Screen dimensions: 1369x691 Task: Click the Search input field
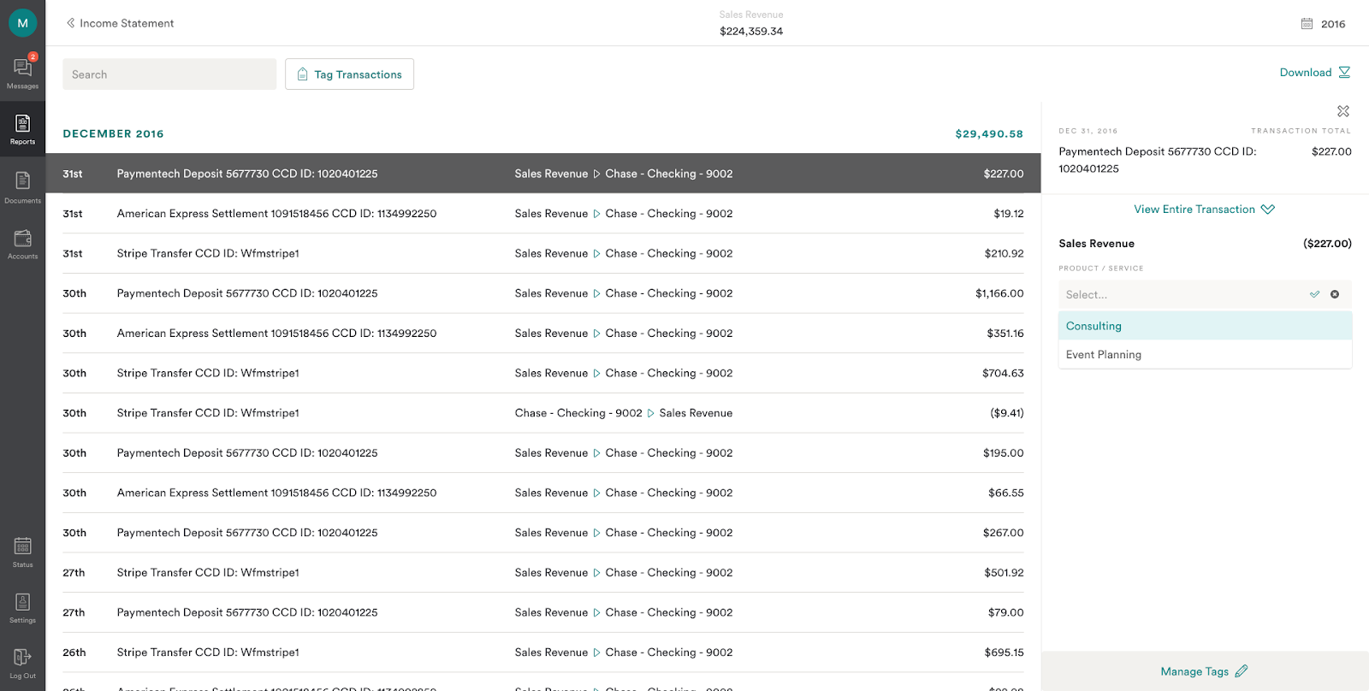click(169, 74)
